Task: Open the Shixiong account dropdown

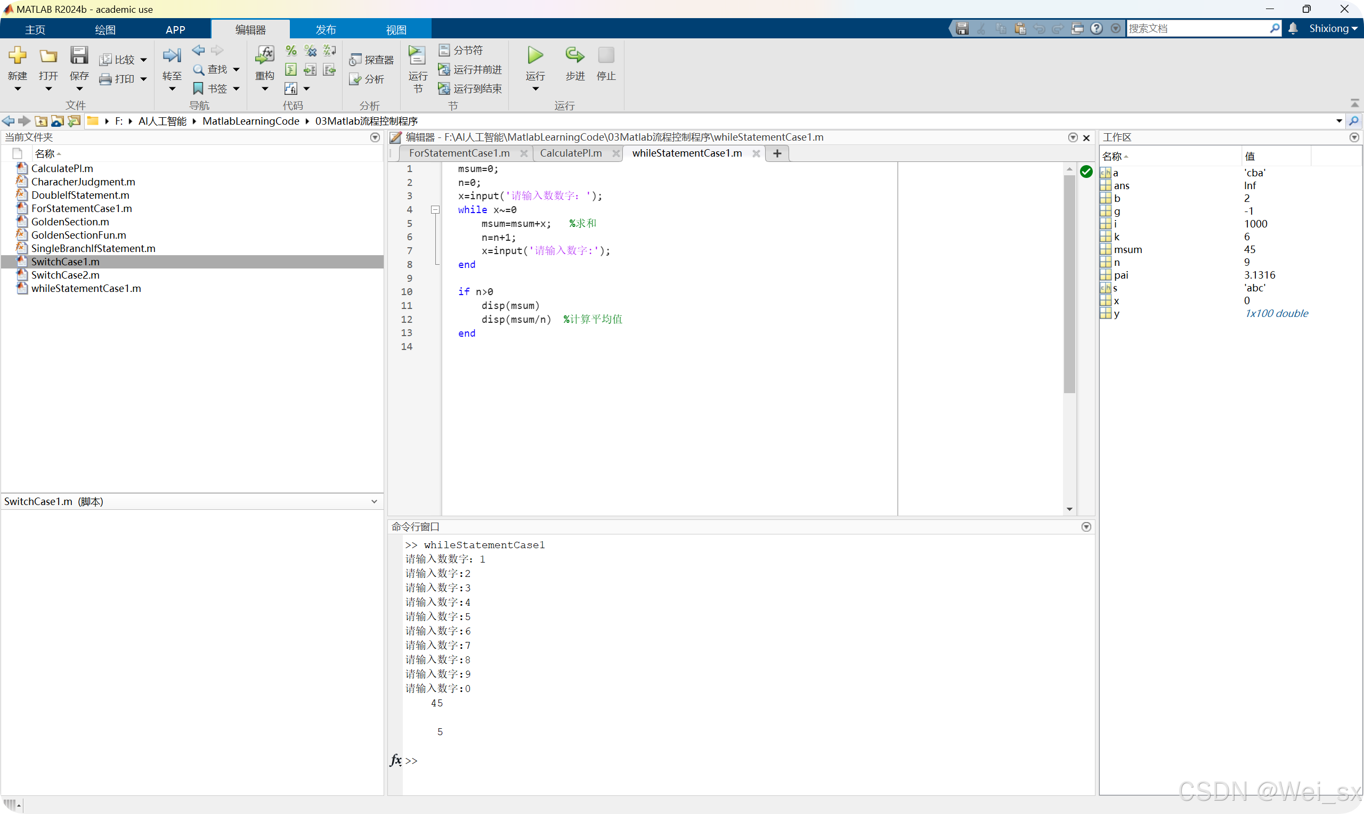Action: pyautogui.click(x=1333, y=29)
